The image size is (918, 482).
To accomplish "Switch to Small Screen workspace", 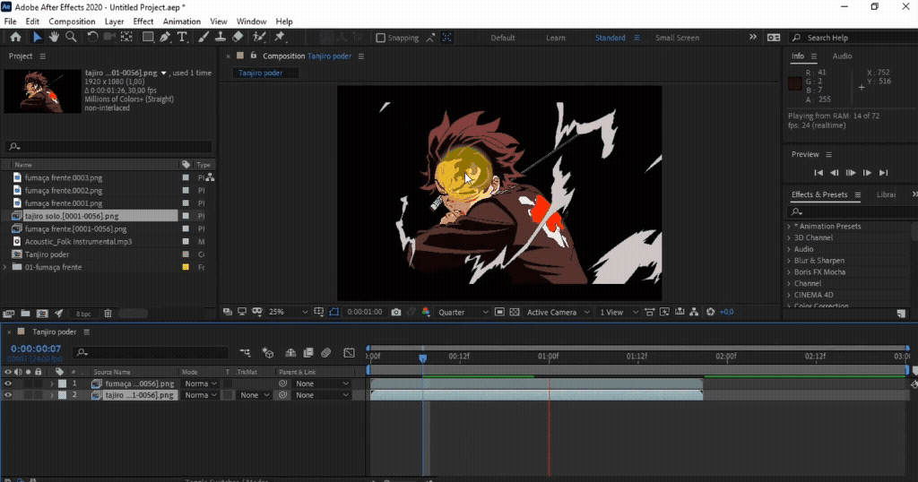I will [677, 38].
